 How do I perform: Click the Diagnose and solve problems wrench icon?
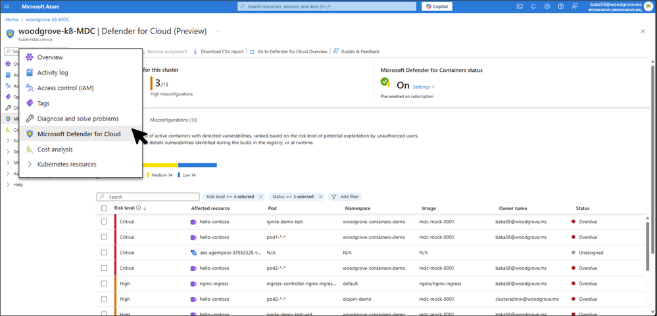click(30, 118)
